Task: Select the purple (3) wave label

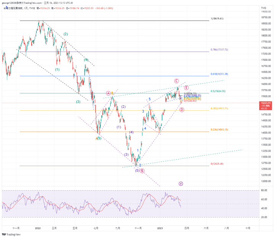Action: point(126,155)
